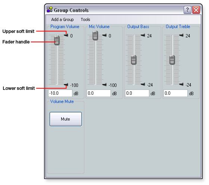This screenshot has height=185, width=209.
Task: Open the Add a Group menu
Action: (62, 19)
